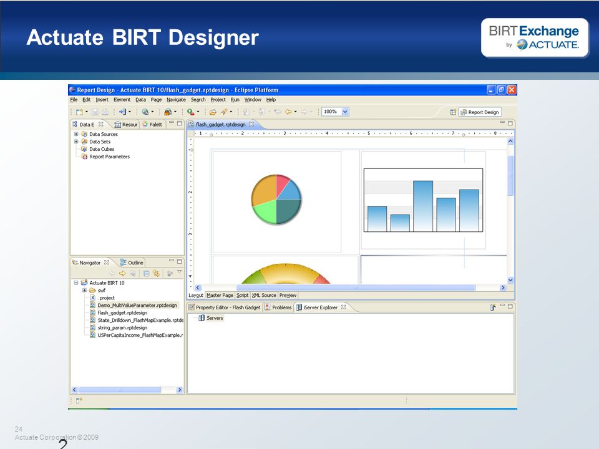Close the Data Explorer view tab
The height and width of the screenshot is (449, 599).
101,124
